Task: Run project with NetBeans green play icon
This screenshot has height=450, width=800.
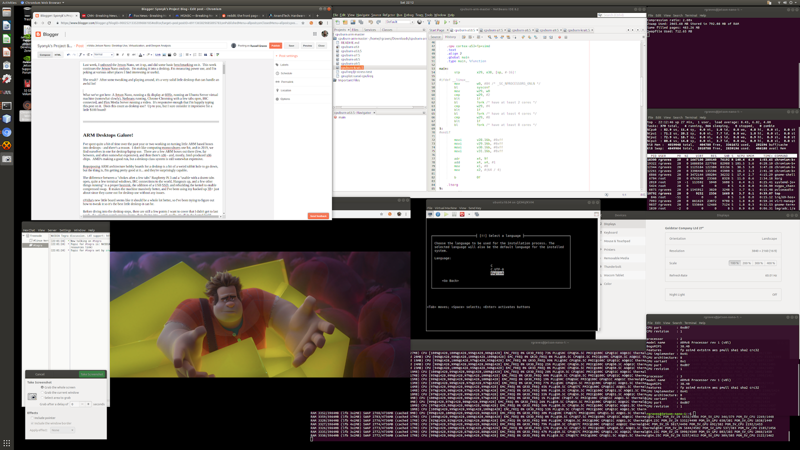Action: pos(446,22)
